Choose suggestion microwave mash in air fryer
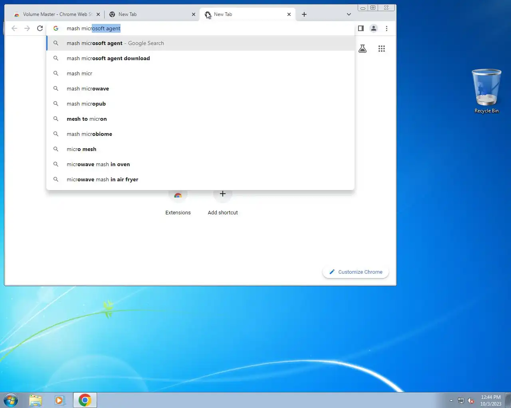Image resolution: width=511 pixels, height=408 pixels. click(200, 179)
